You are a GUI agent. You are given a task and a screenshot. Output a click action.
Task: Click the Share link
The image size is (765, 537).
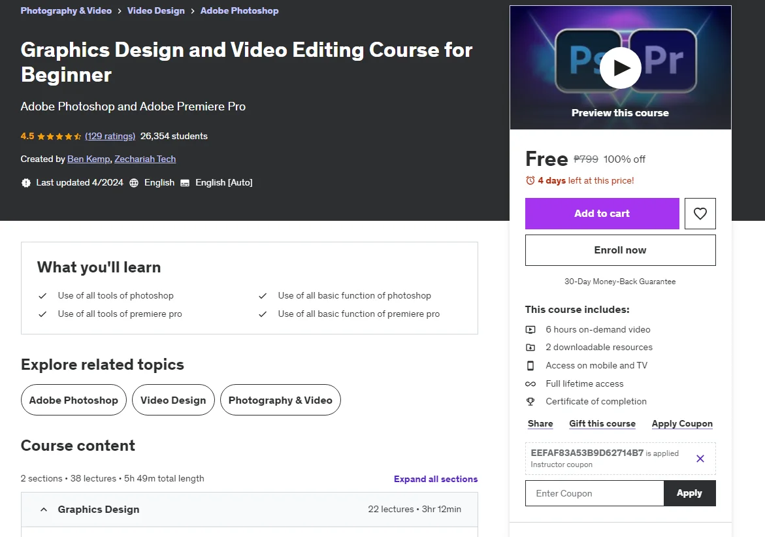pyautogui.click(x=540, y=424)
